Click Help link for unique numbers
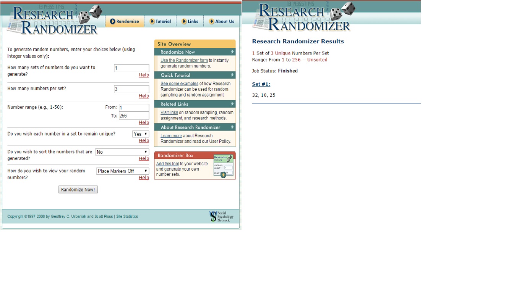 144,141
